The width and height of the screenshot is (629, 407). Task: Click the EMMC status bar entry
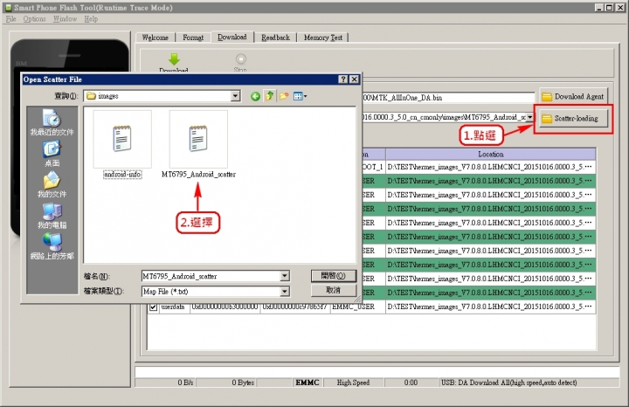(x=308, y=383)
